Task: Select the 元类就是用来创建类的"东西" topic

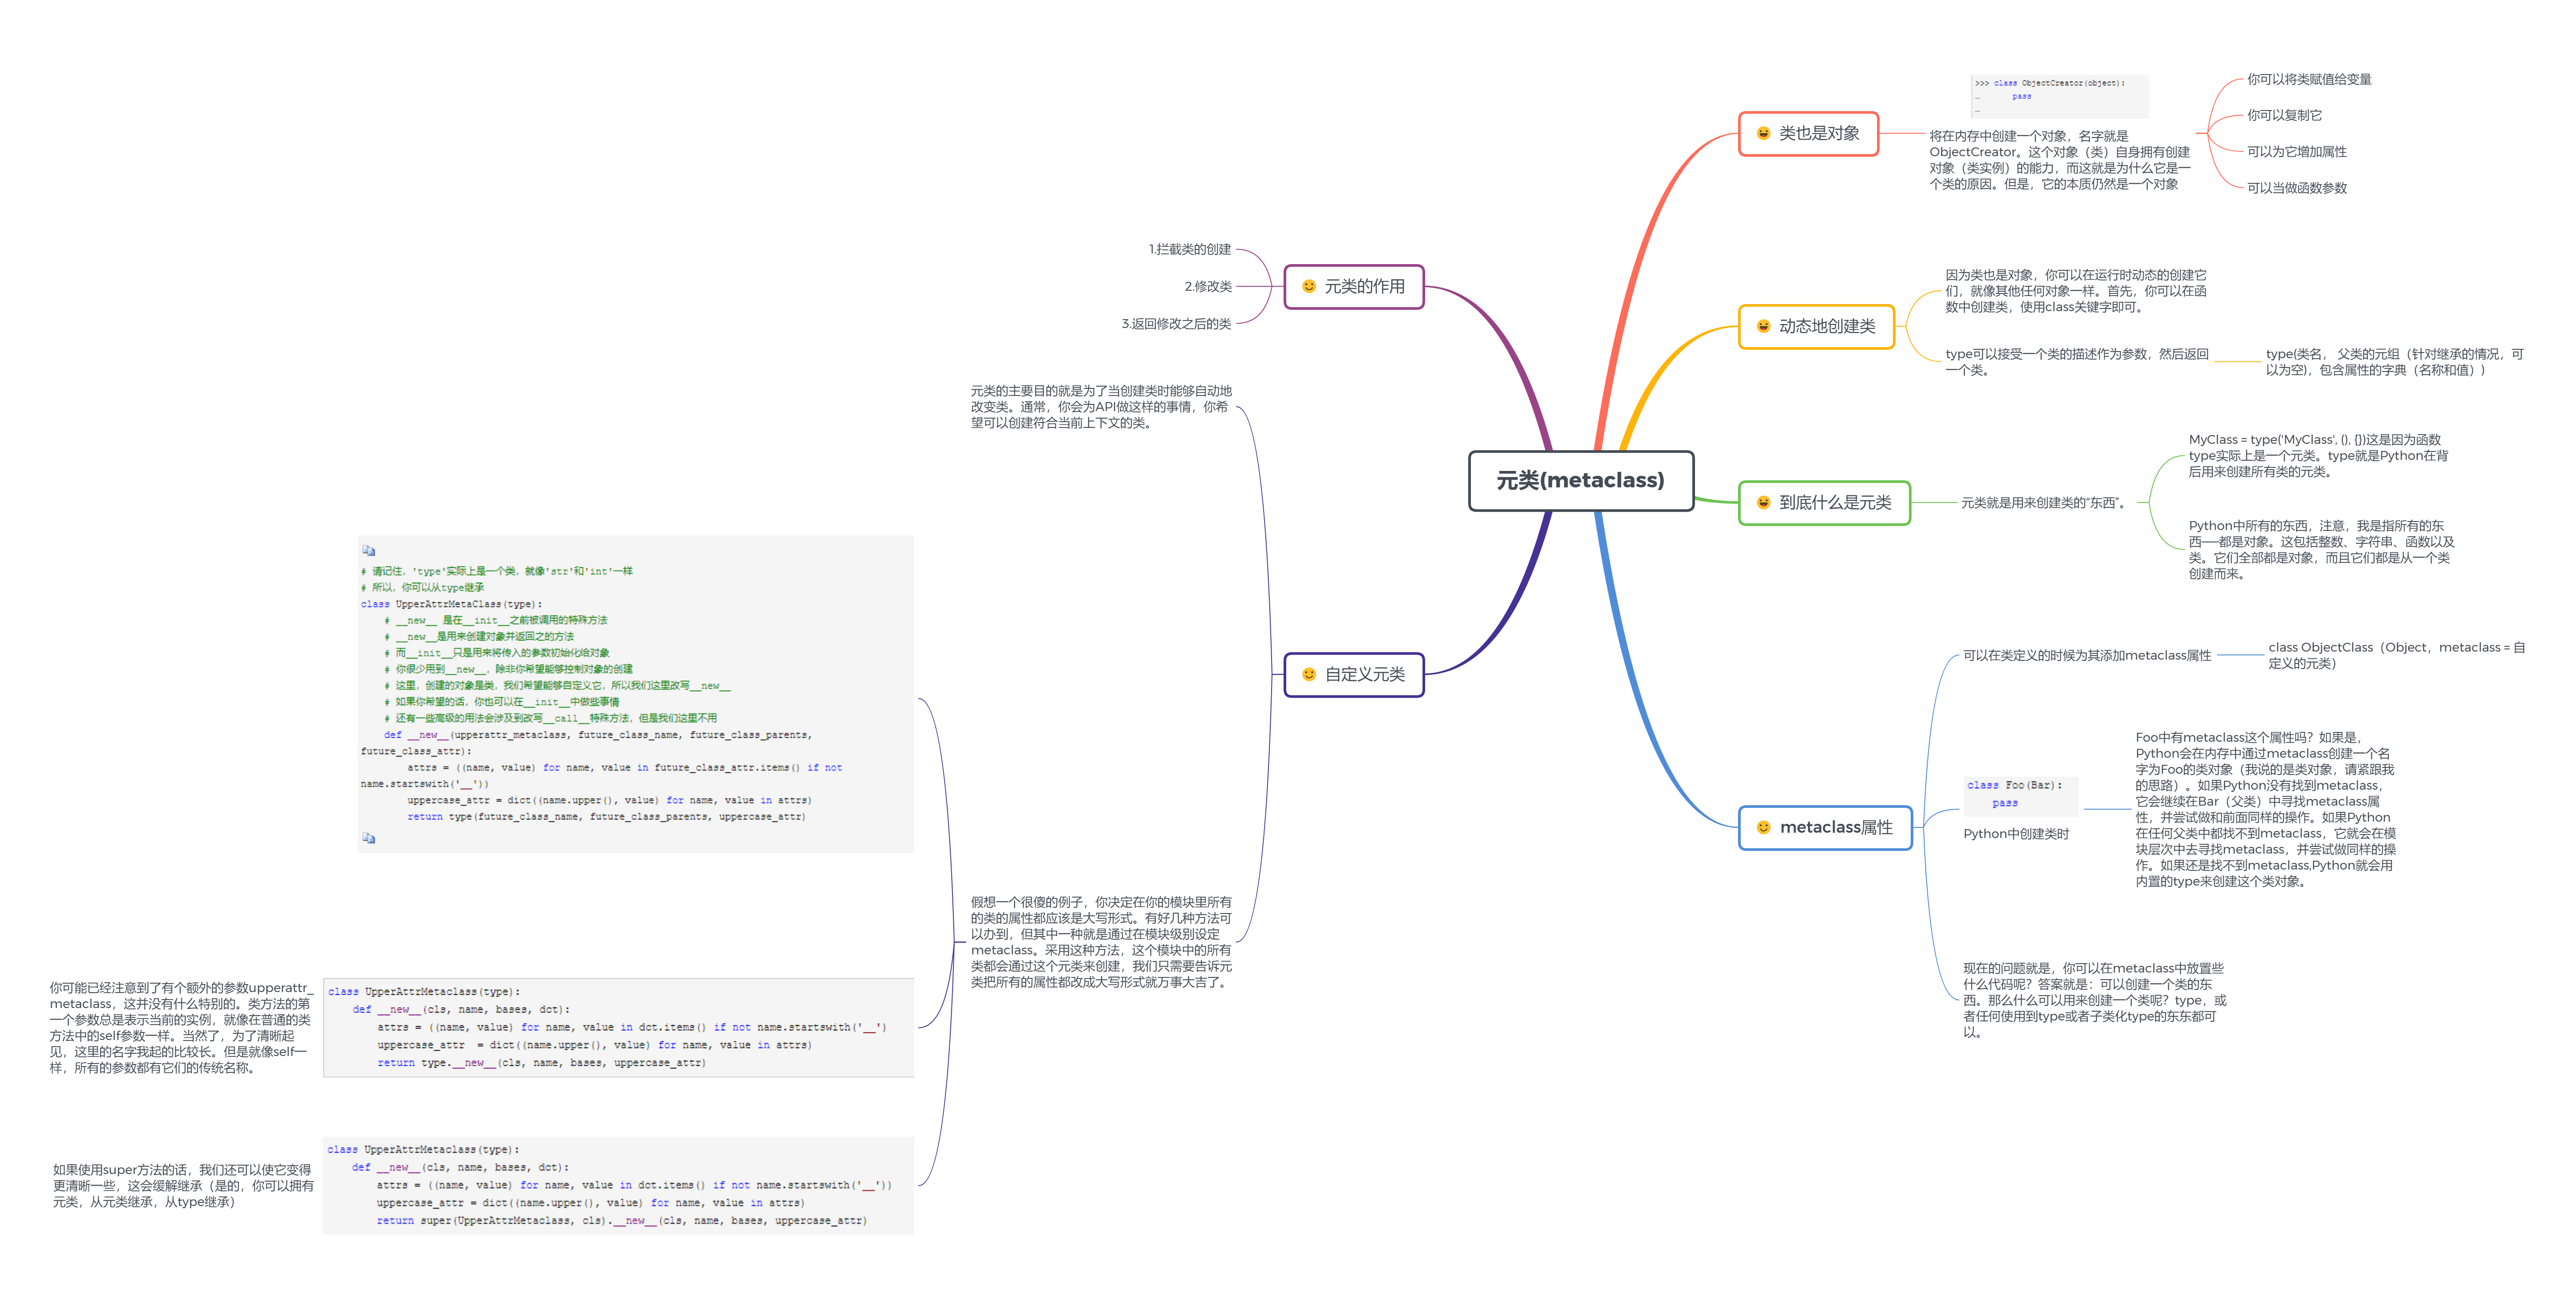Action: point(2042,503)
